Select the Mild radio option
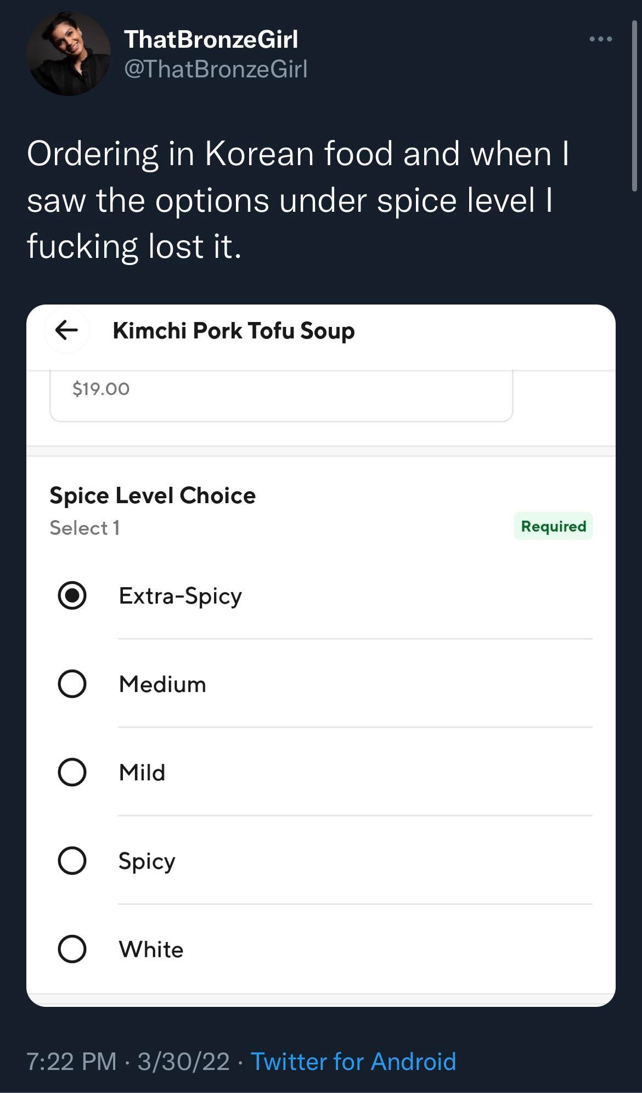Viewport: 642px width, 1093px height. [72, 772]
